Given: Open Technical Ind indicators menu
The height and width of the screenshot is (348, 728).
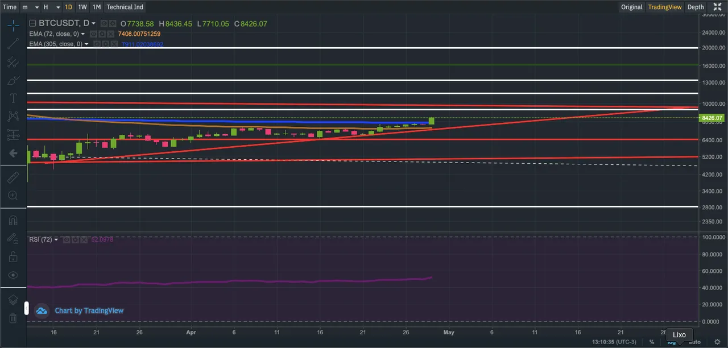Looking at the screenshot, I should (125, 7).
